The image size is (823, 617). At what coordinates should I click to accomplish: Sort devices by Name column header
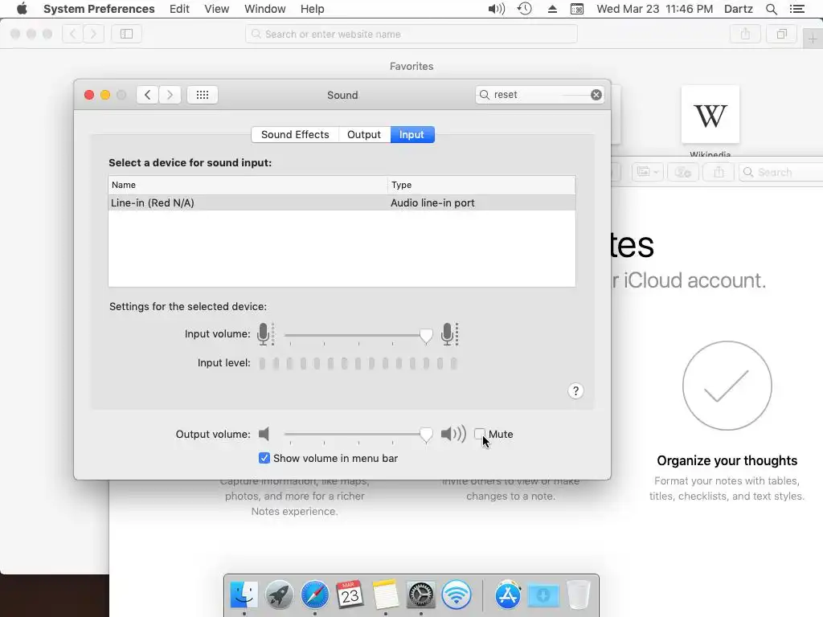pyautogui.click(x=248, y=185)
